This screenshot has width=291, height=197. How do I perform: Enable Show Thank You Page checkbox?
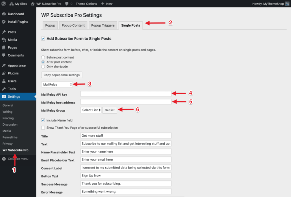point(43,128)
